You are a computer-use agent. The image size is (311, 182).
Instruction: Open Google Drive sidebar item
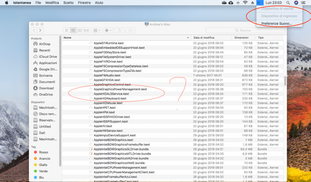(x=48, y=69)
